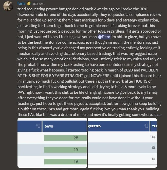The width and height of the screenshot is (167, 170).
Task: Open faris's profile avatar picture
Action: (8, 6)
